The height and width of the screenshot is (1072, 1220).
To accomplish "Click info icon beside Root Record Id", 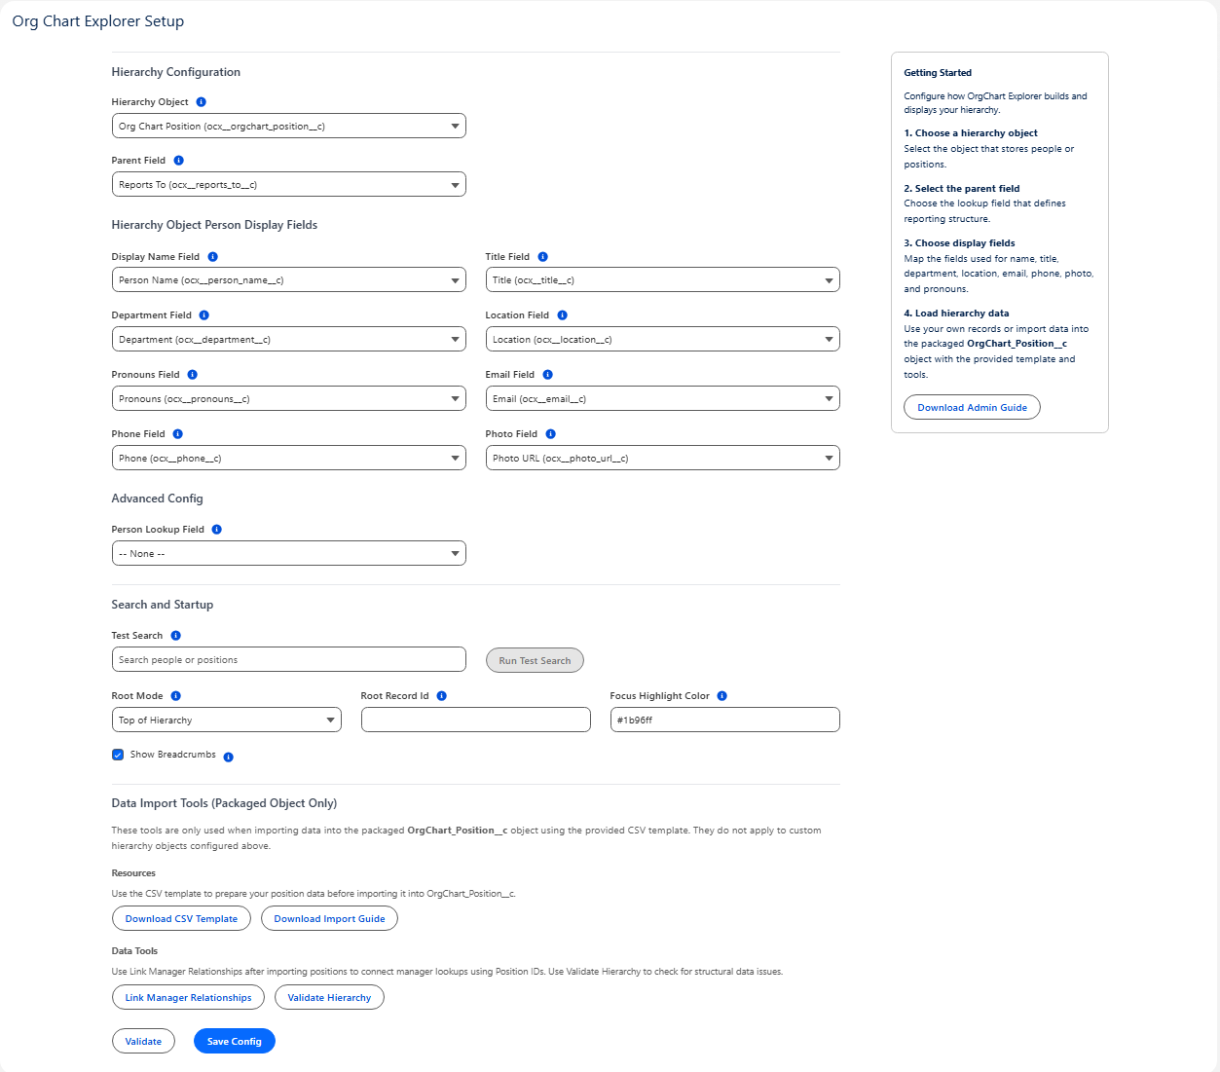I will [x=442, y=696].
